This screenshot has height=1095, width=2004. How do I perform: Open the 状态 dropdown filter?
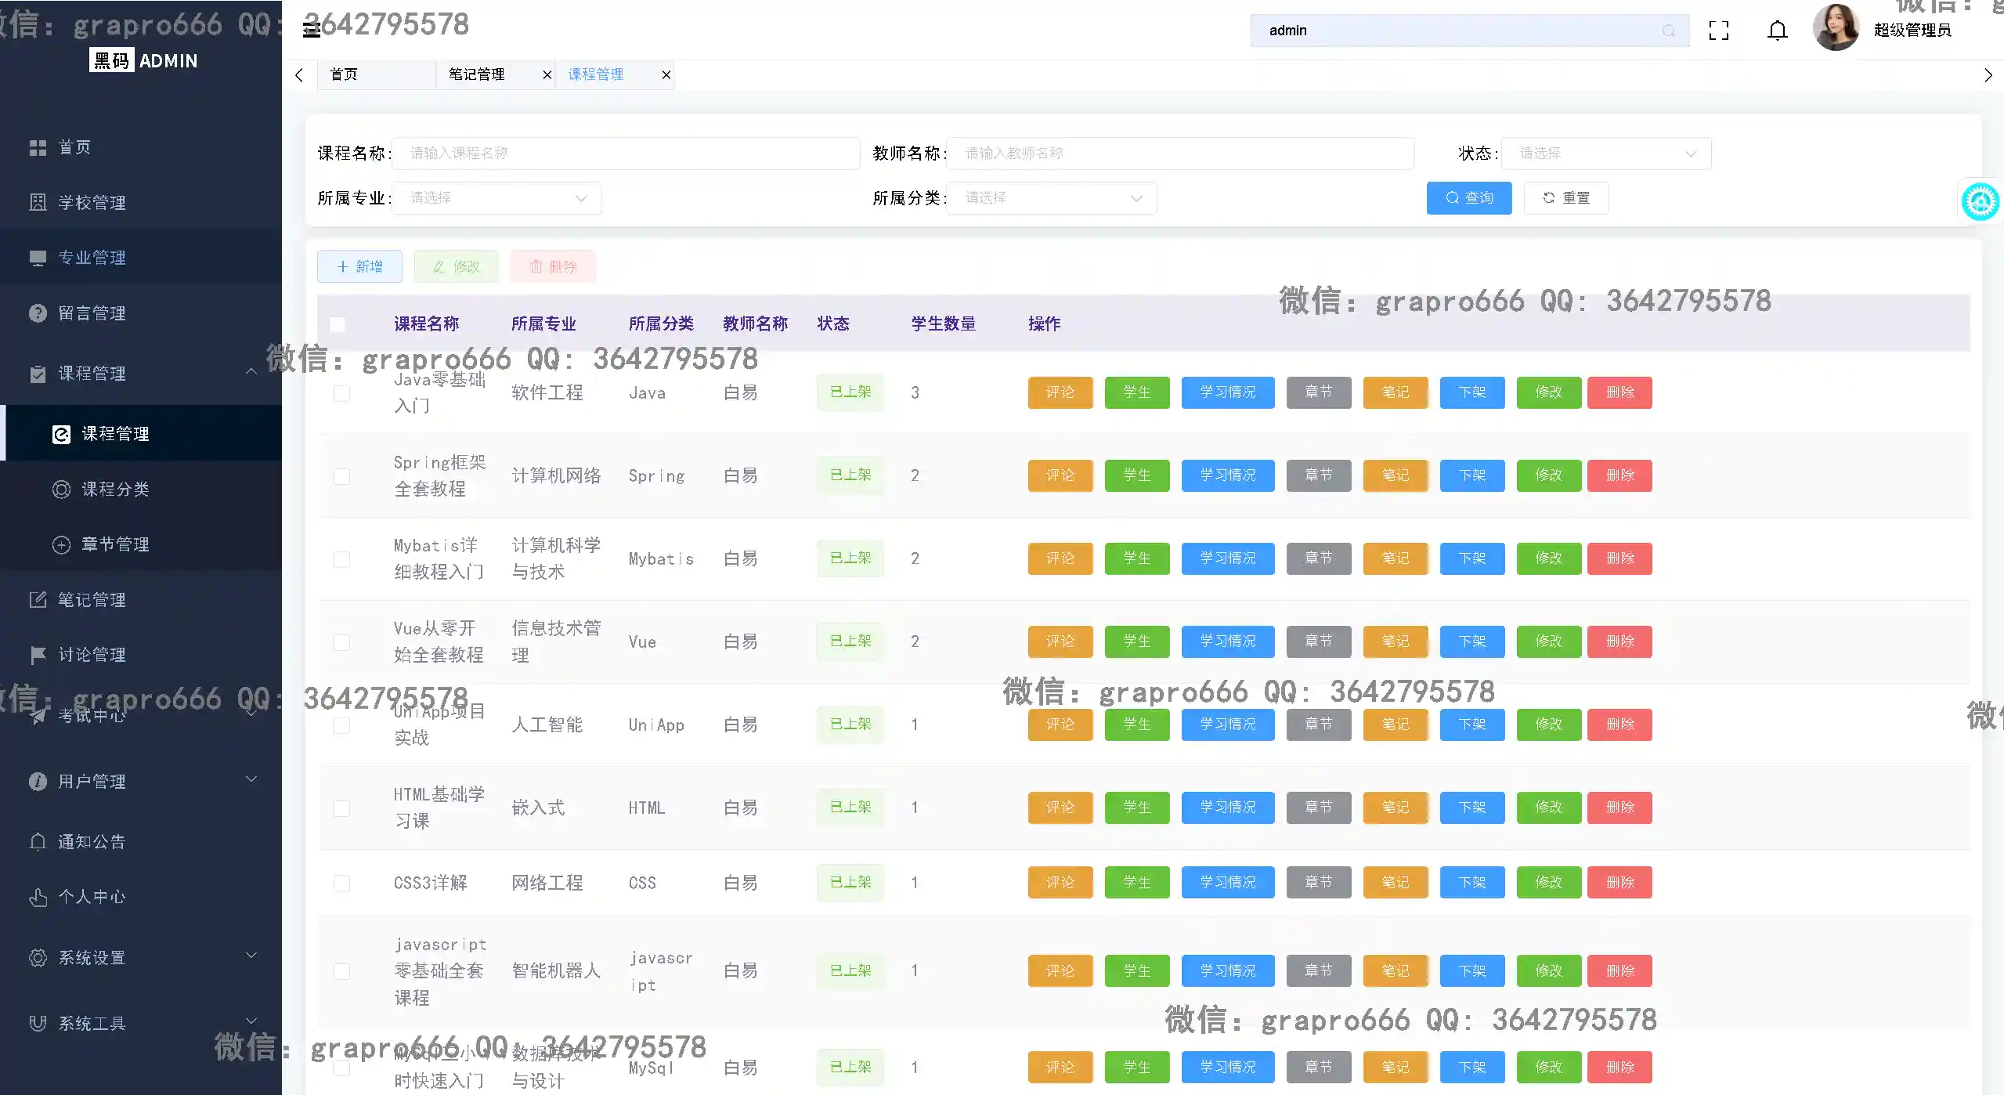coord(1605,154)
